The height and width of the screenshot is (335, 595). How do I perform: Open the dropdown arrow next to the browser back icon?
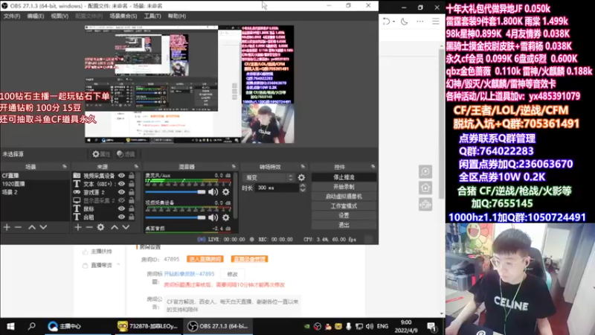[x=394, y=22]
